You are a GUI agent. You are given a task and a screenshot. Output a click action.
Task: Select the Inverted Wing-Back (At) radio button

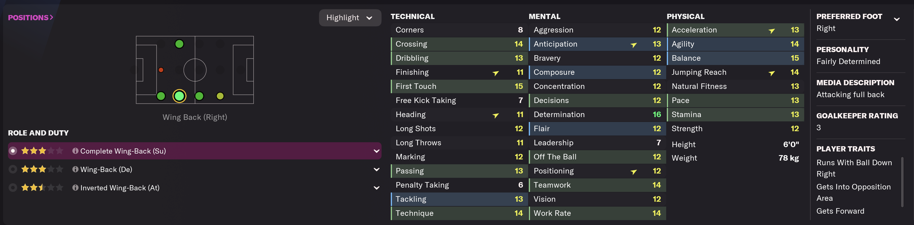coord(13,188)
